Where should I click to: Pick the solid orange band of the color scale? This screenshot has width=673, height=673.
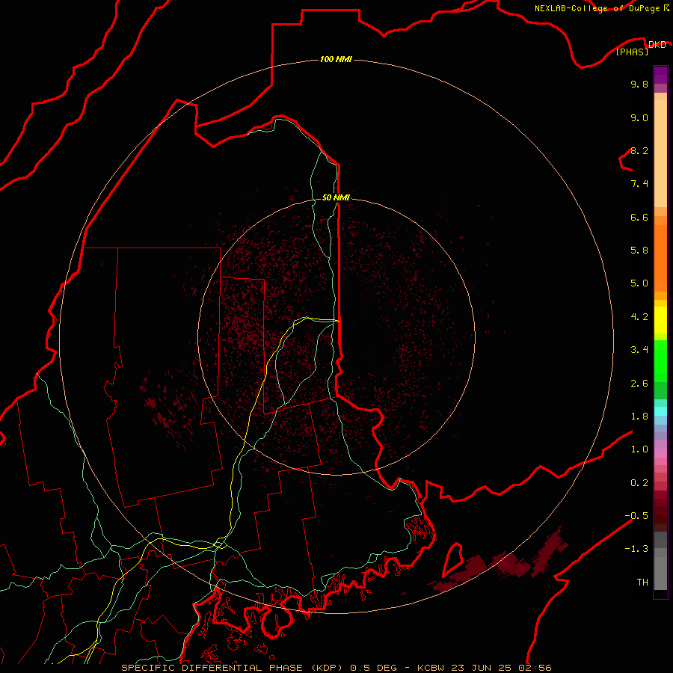660,259
